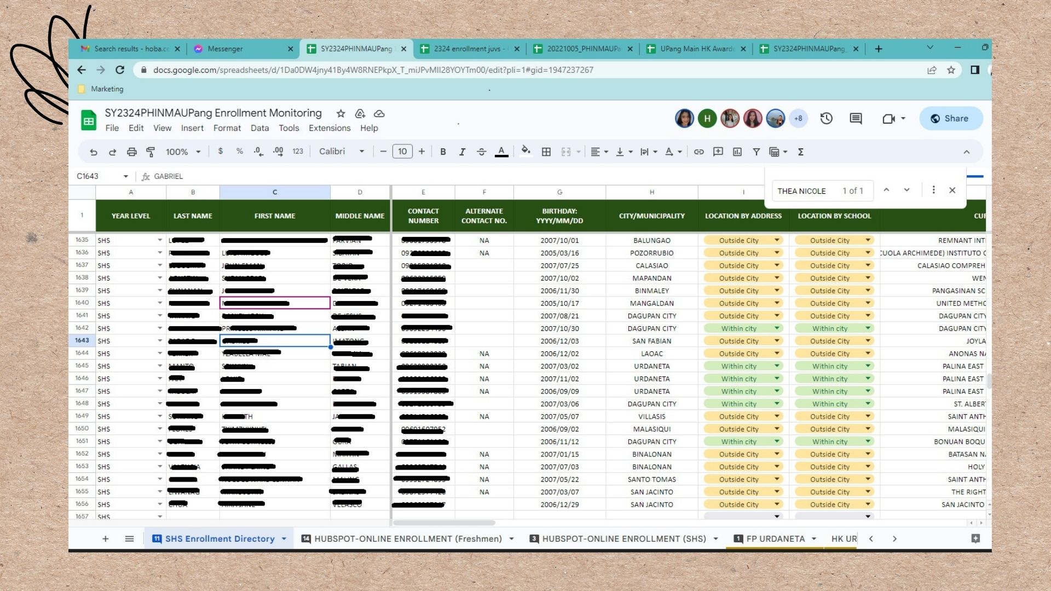Image resolution: width=1051 pixels, height=591 pixels.
Task: Activate the Paint format roller icon
Action: [x=151, y=152]
